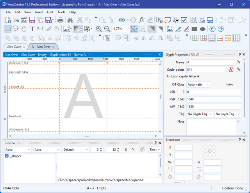Image resolution: width=250 pixels, height=193 pixels.
Task: Click strikethrough button in Preview panel
Action: 133,149
